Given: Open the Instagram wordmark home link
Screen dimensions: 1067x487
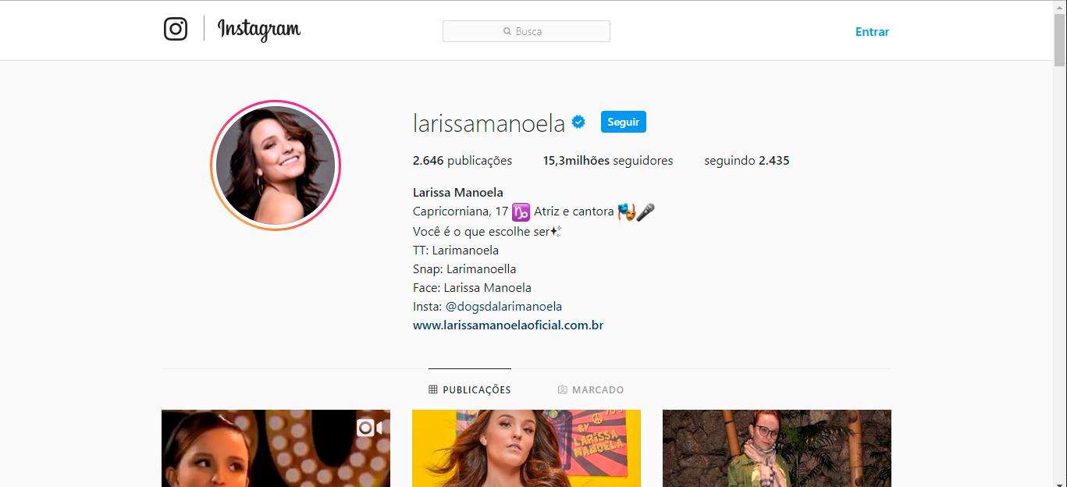Looking at the screenshot, I should tap(258, 30).
